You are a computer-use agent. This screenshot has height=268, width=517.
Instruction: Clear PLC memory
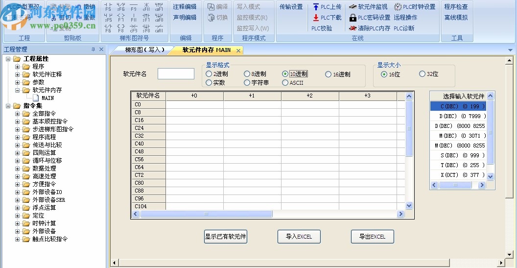click(x=370, y=28)
